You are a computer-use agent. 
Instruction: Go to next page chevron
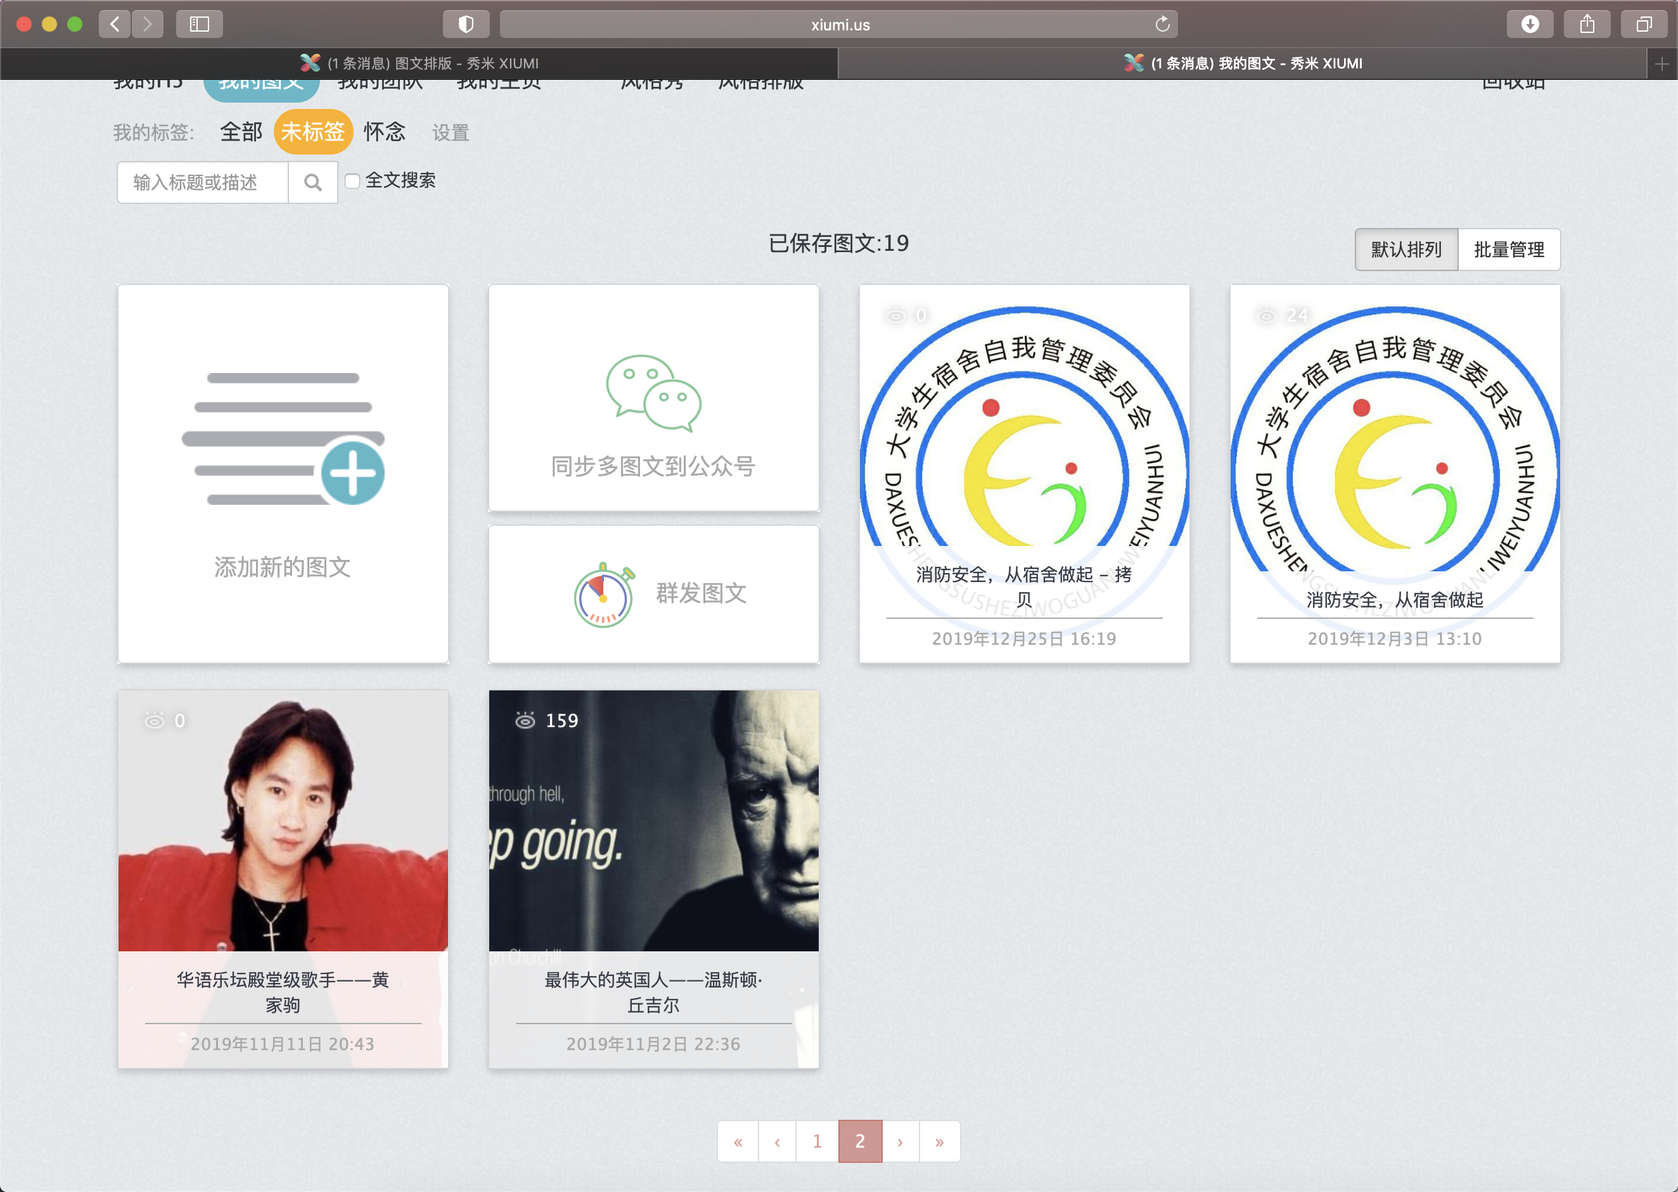[900, 1141]
